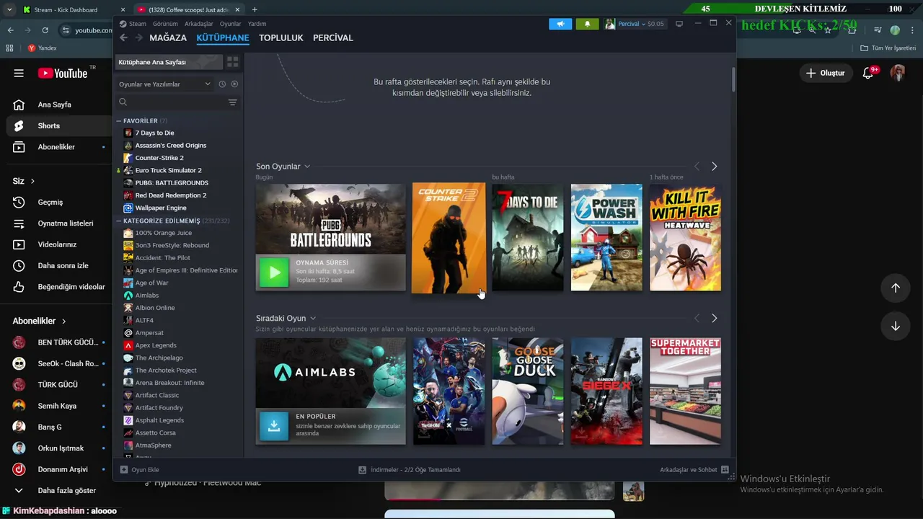
Task: Open Goose Goose Duck cover thumbnail
Action: point(527,391)
